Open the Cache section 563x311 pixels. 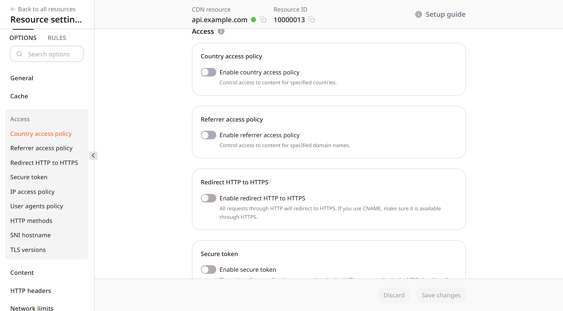click(x=19, y=96)
